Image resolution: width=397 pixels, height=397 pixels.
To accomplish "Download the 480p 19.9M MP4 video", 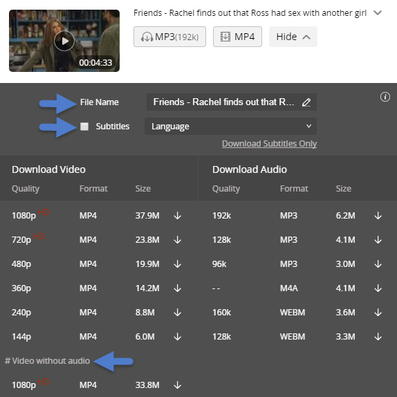I will point(178,264).
